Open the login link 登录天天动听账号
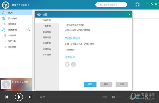The height and width of the screenshot is (103, 159). click(21, 5)
